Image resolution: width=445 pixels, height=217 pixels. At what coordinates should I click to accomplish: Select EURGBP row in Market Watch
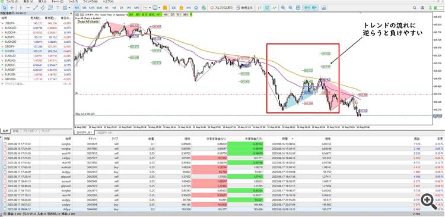coord(36,70)
